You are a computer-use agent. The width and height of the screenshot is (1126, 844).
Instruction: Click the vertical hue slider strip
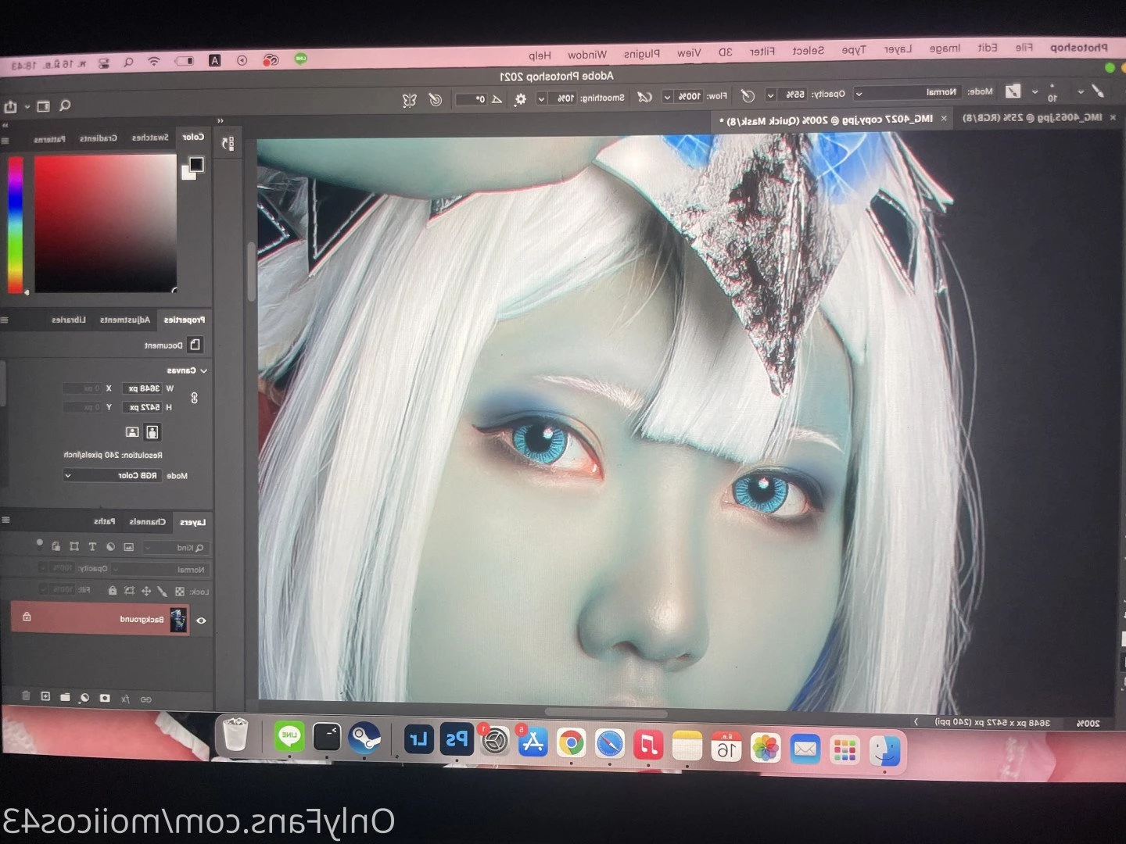(x=16, y=224)
